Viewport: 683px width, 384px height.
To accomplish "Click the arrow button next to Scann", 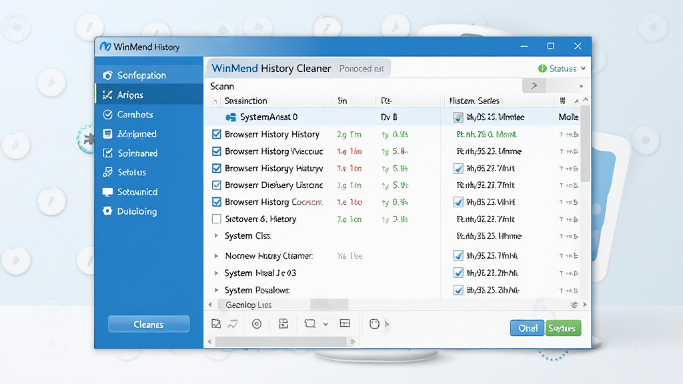I will pos(534,86).
